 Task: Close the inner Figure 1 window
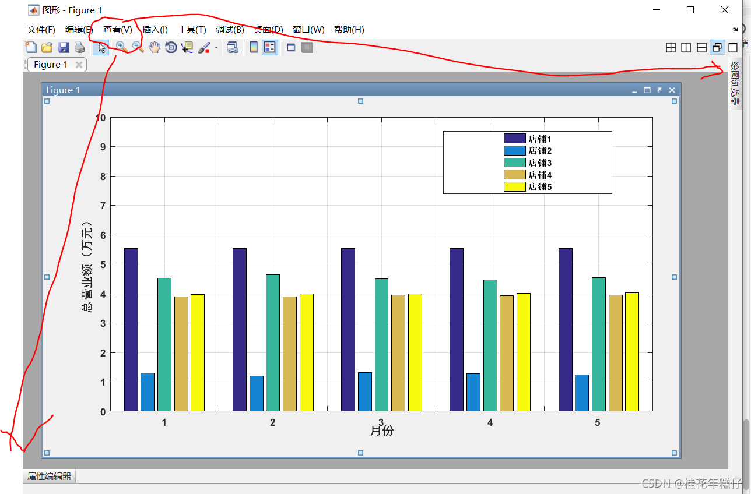pos(672,90)
